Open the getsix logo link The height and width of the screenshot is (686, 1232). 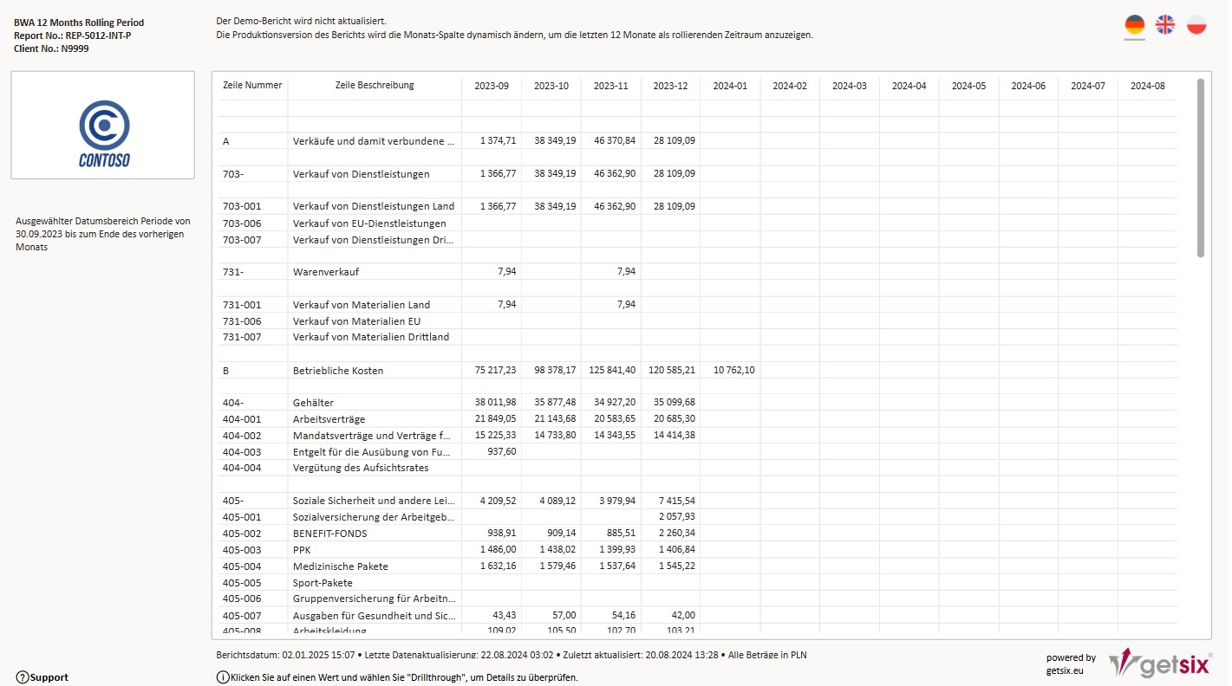1161,663
